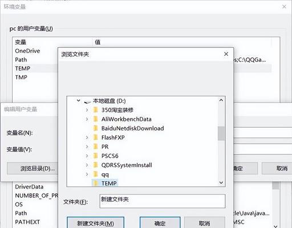This screenshot has width=292, height=228.
Task: Select the AliWorkbenchData folder icon
Action: pos(95,119)
